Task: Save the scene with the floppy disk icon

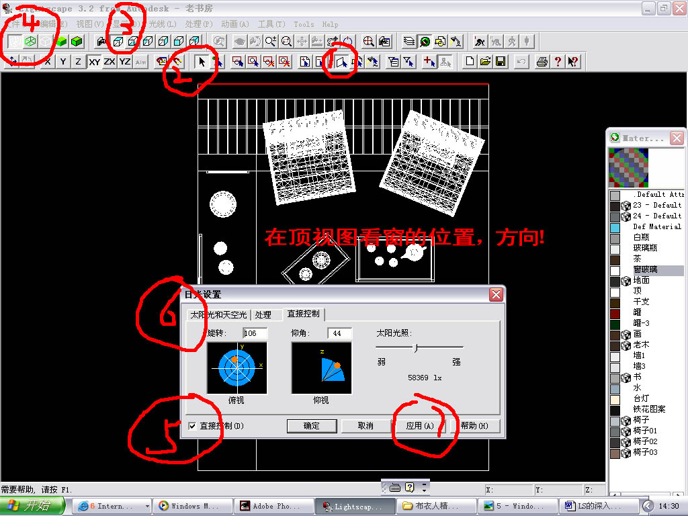Action: [500, 61]
